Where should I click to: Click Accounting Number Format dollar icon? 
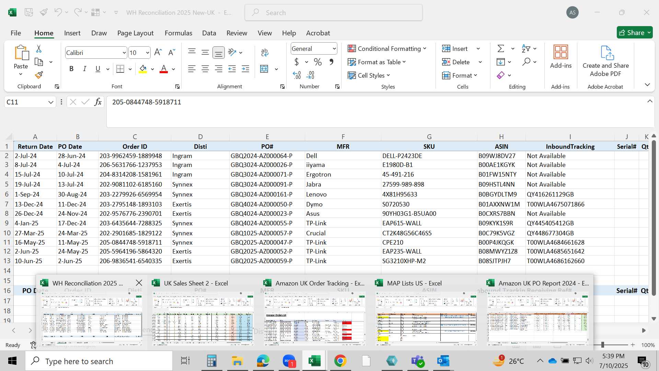pyautogui.click(x=297, y=62)
